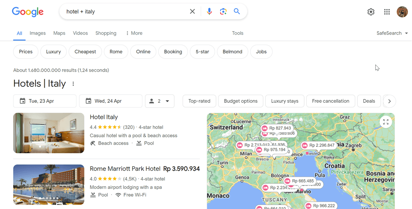
Task: Click the calendar icon in check-in date
Action: (22, 101)
